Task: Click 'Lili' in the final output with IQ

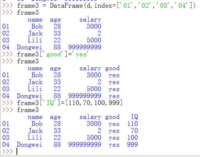Action: (x=35, y=138)
